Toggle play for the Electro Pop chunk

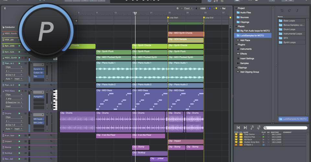[263, 137]
